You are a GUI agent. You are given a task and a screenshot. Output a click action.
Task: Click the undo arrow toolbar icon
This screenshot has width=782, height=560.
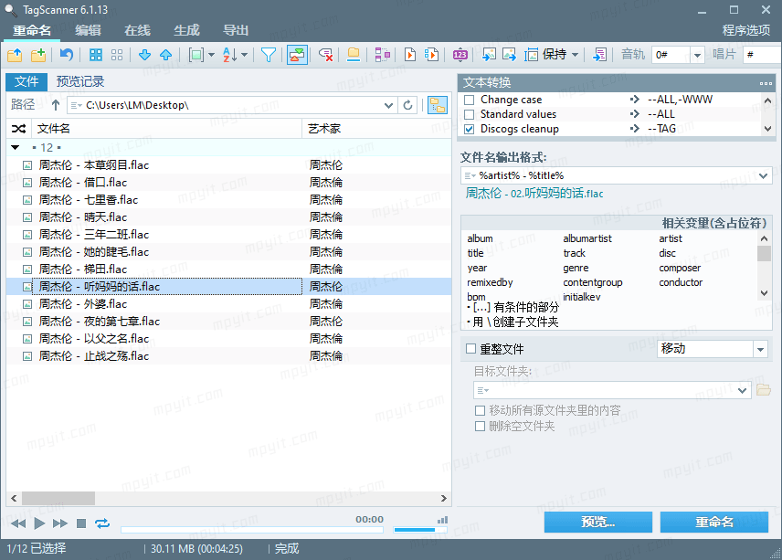coord(67,54)
